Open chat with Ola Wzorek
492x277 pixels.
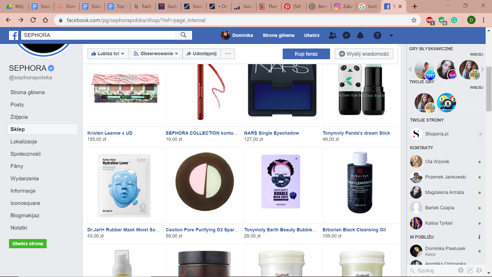click(x=446, y=162)
